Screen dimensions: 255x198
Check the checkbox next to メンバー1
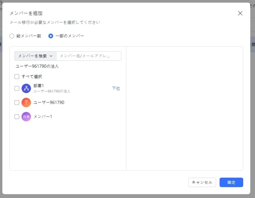tap(17, 117)
